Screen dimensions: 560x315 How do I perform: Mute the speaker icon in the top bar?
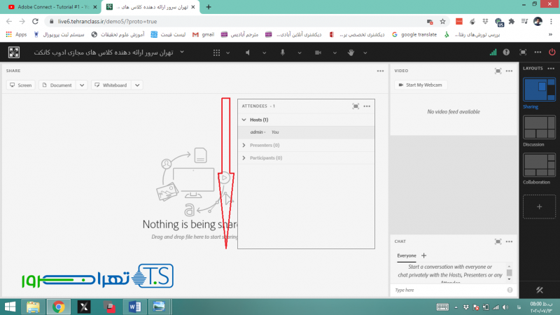click(247, 52)
